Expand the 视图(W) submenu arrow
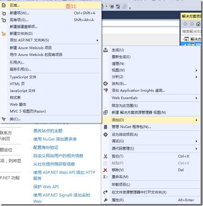Image resolution: width=203 pixels, height=206 pixels. pyautogui.click(x=197, y=71)
